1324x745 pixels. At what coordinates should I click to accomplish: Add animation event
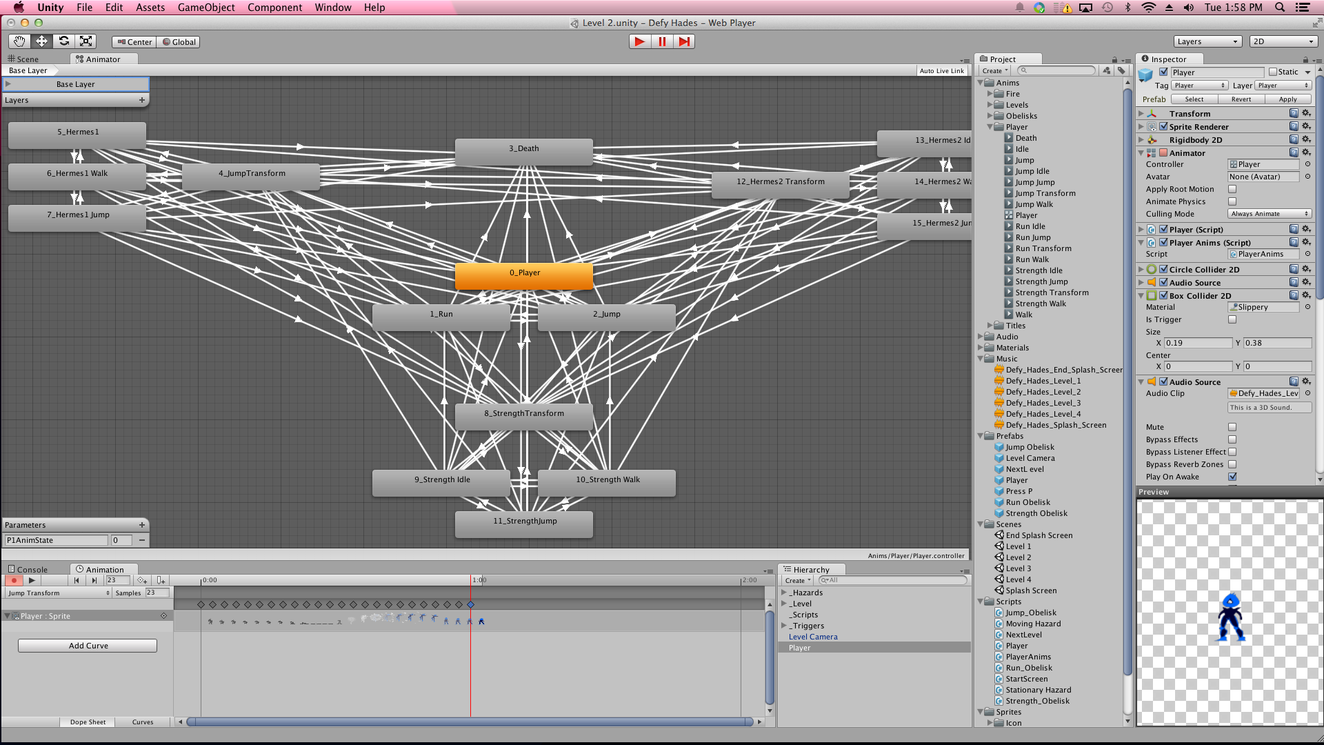[x=161, y=581]
